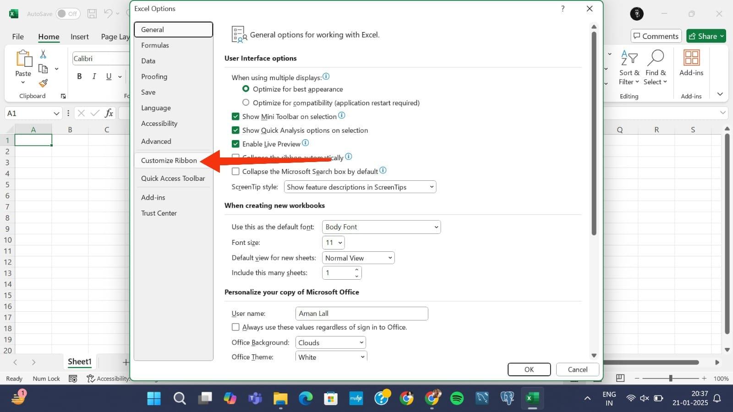Click the Copy icon in Clipboard group
Viewport: 733px width, 412px height.
(x=43, y=69)
